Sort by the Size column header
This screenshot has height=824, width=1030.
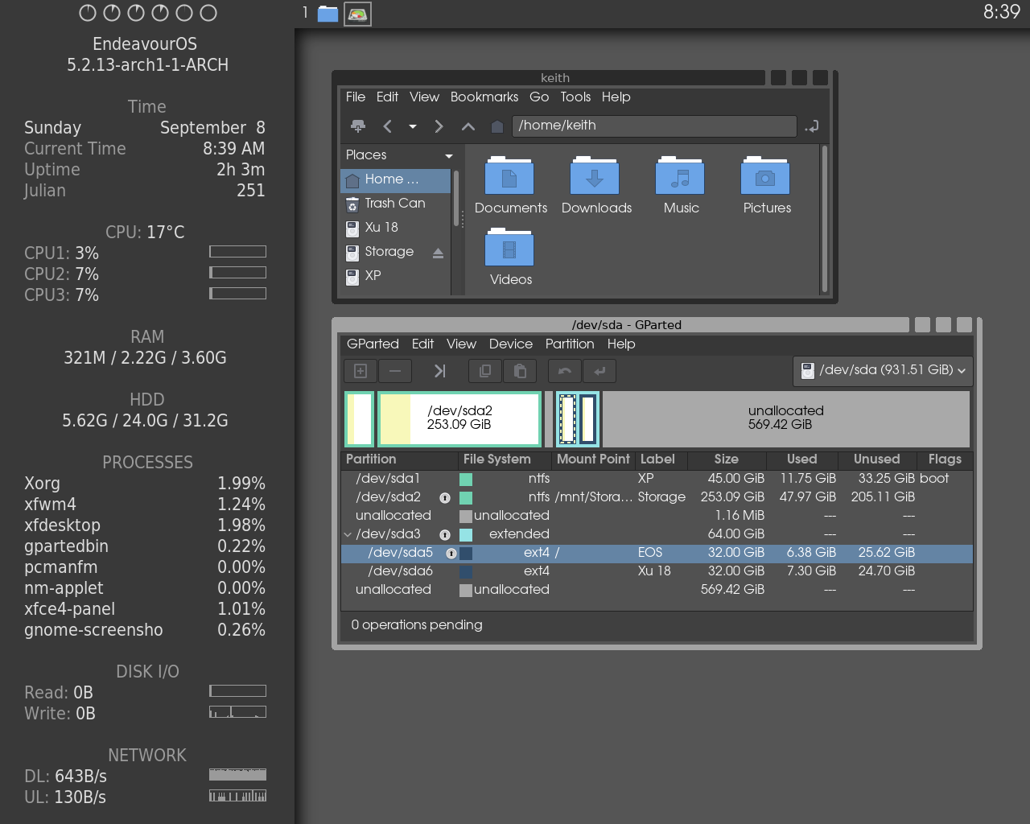tap(727, 459)
